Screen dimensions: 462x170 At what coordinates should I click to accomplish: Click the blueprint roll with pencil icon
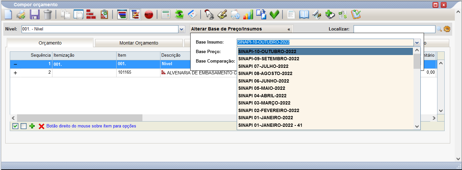pos(317,14)
